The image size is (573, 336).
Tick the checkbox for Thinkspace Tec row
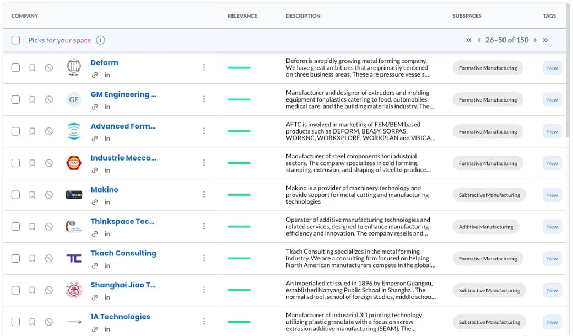tap(16, 227)
